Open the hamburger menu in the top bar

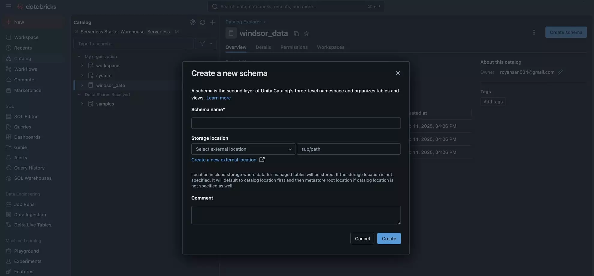click(x=8, y=6)
